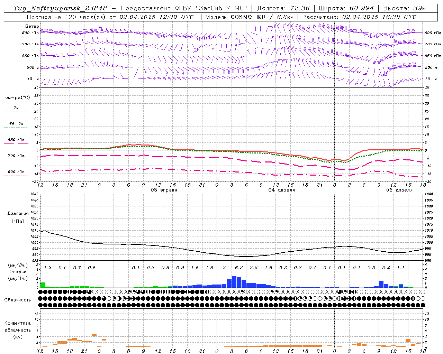Viewport: 443px width, 354px height.
Task: Click the Тем-ра(°C) axis label
Action: pos(16,98)
